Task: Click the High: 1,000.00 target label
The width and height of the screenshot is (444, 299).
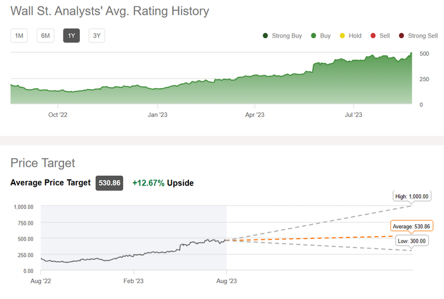Action: coord(411,196)
